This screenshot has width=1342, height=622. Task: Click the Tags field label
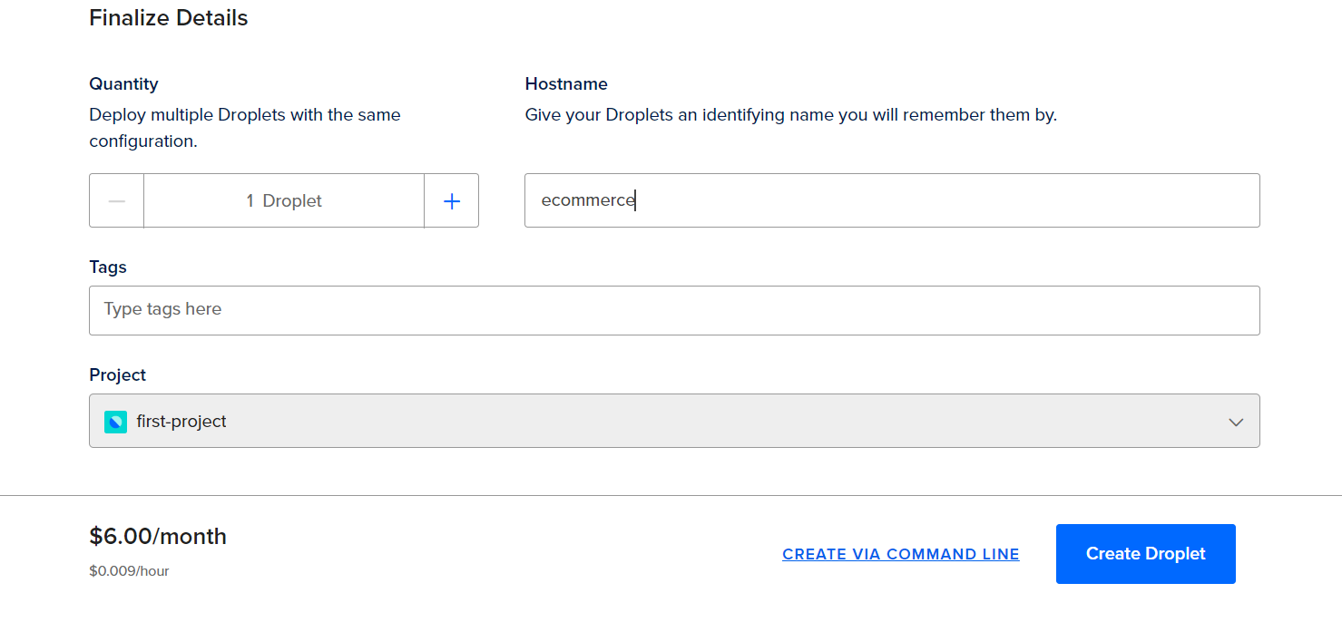click(108, 267)
